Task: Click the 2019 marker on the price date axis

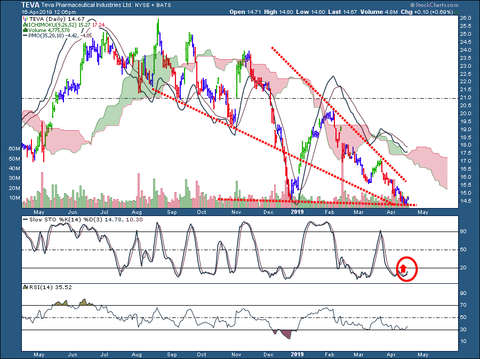Action: click(x=298, y=211)
